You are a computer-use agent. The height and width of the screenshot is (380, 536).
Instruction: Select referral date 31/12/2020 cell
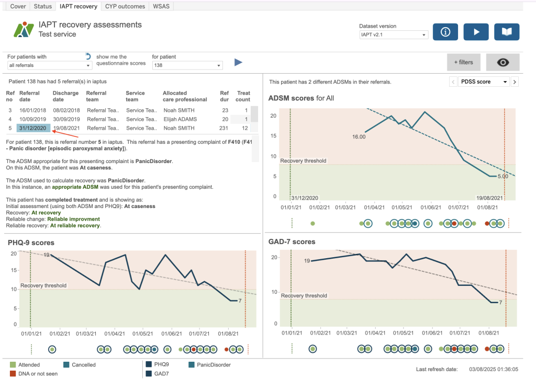tap(33, 128)
